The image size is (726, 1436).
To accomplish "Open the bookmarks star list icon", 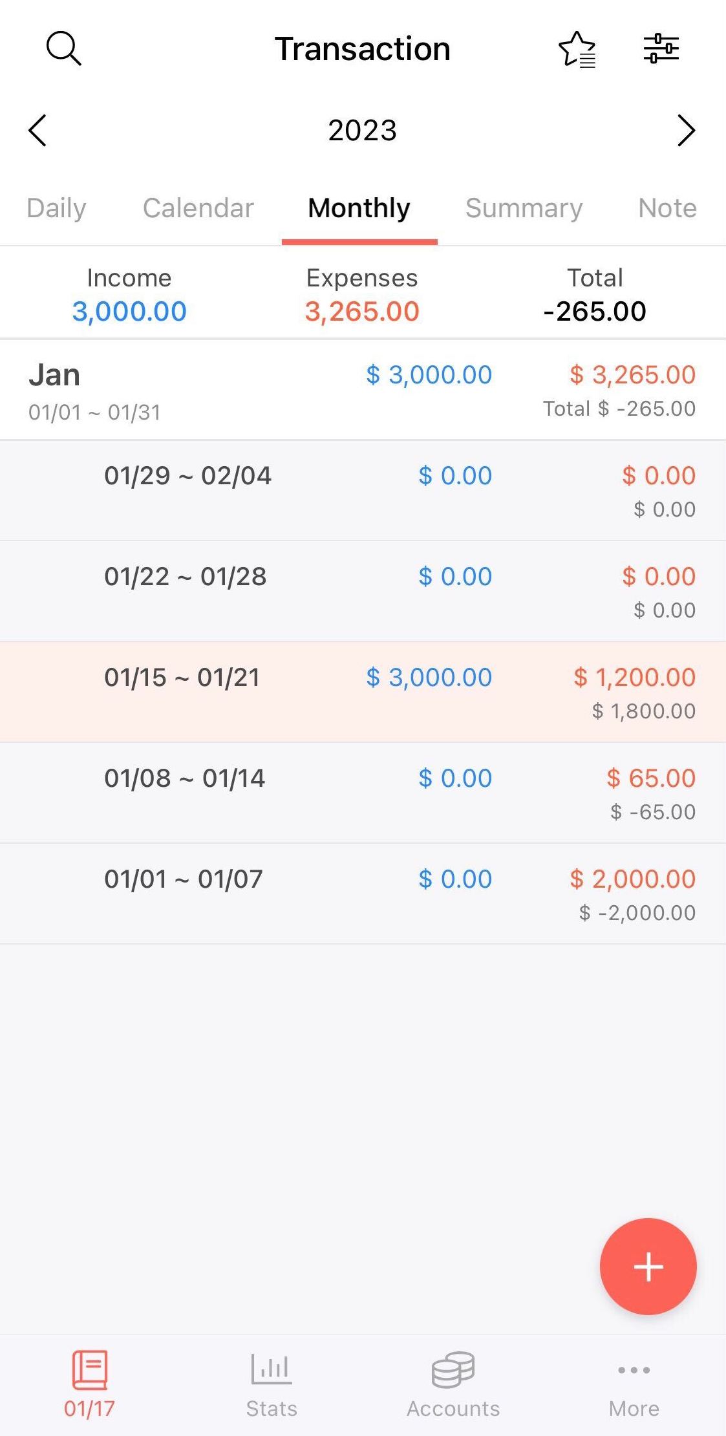I will point(577,49).
